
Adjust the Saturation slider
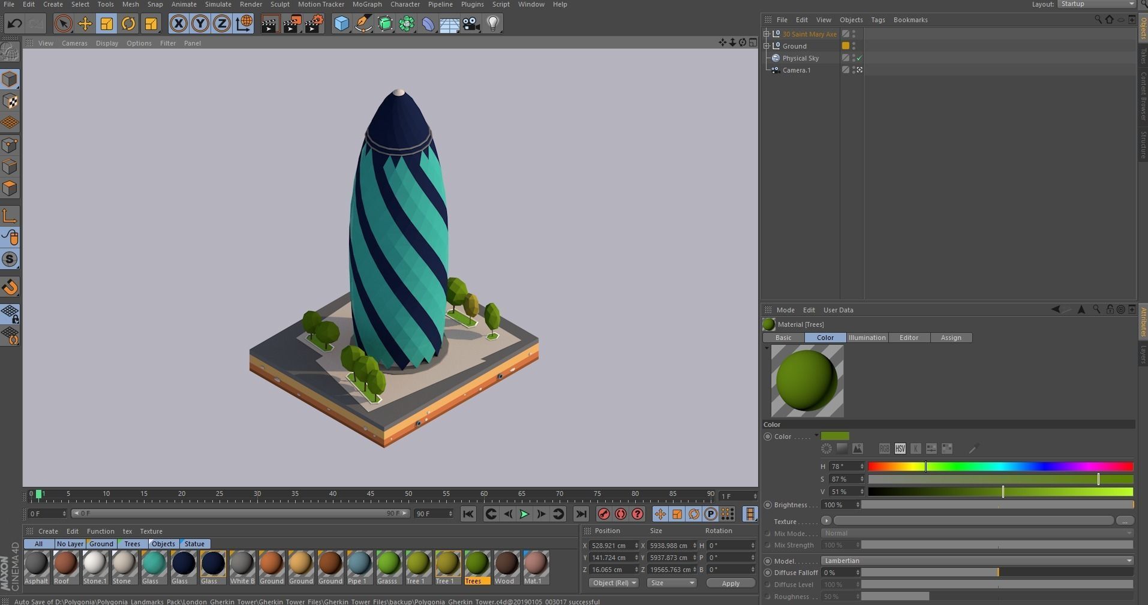coord(1000,479)
